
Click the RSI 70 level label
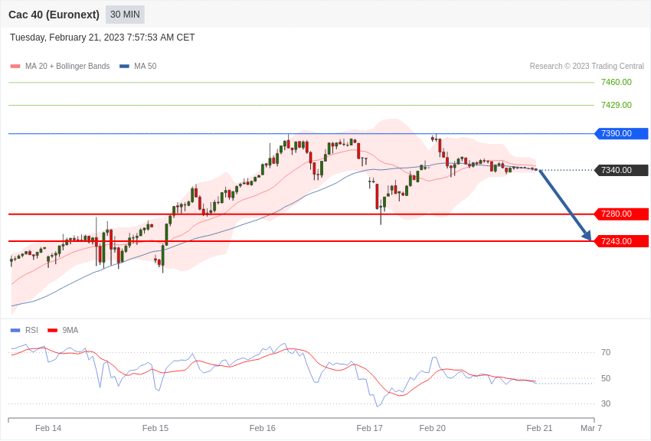(x=606, y=352)
